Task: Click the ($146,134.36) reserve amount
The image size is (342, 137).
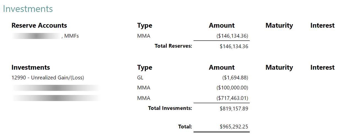Action: 232,36
